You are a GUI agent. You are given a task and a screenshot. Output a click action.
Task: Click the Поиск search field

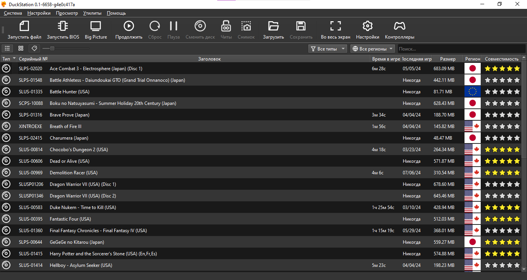pyautogui.click(x=461, y=49)
